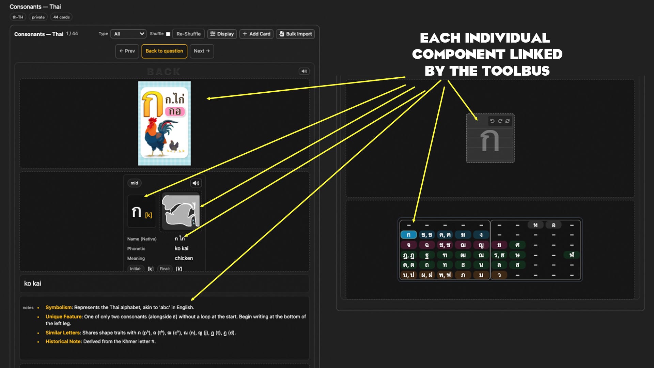This screenshot has width=654, height=368.
Task: Select ธ in consonant chart
Action: (463, 265)
